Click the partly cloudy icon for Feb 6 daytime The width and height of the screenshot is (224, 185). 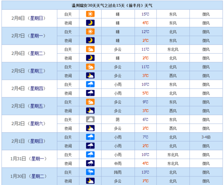click(x=90, y=49)
